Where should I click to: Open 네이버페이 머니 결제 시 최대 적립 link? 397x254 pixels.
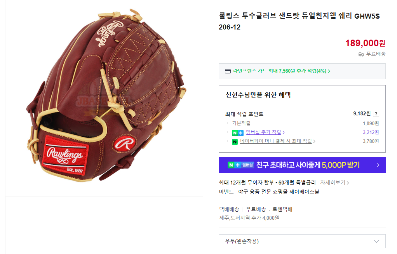pyautogui.click(x=277, y=141)
